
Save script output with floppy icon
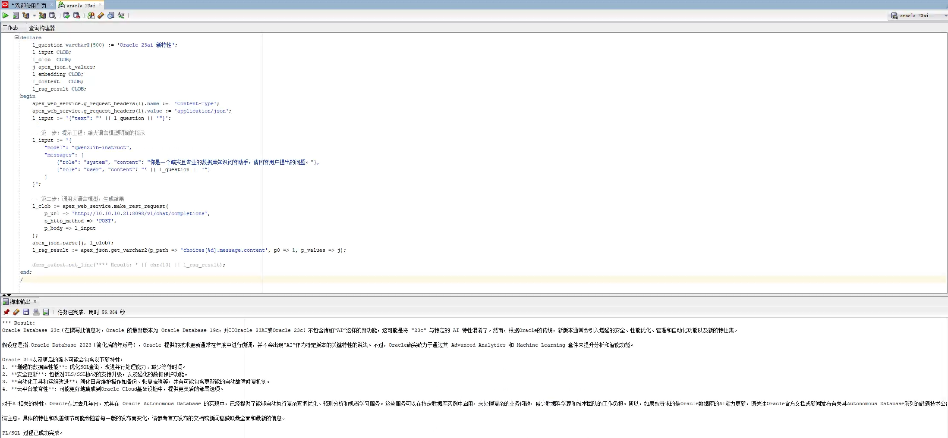26,312
